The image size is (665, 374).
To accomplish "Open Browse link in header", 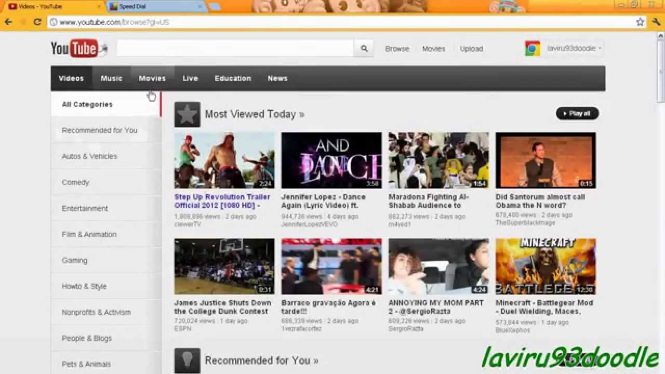I will click(x=397, y=48).
